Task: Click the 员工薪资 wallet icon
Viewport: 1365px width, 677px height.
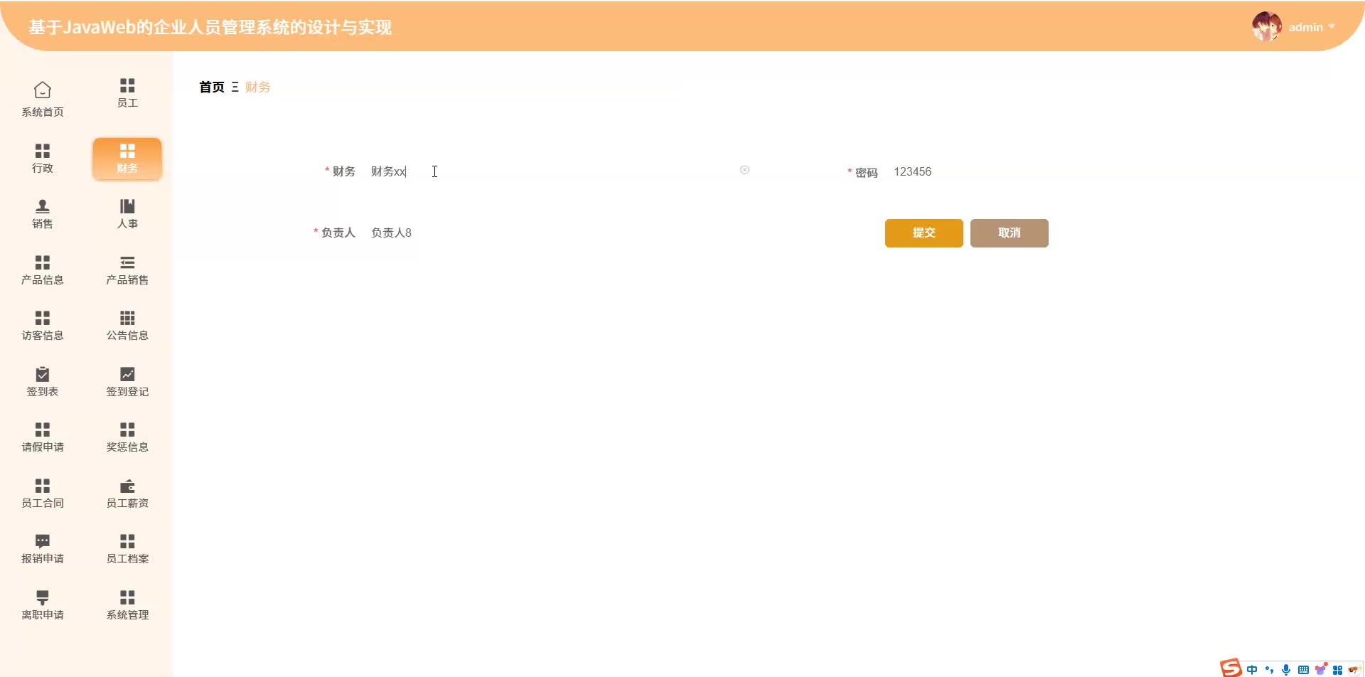Action: point(127,486)
